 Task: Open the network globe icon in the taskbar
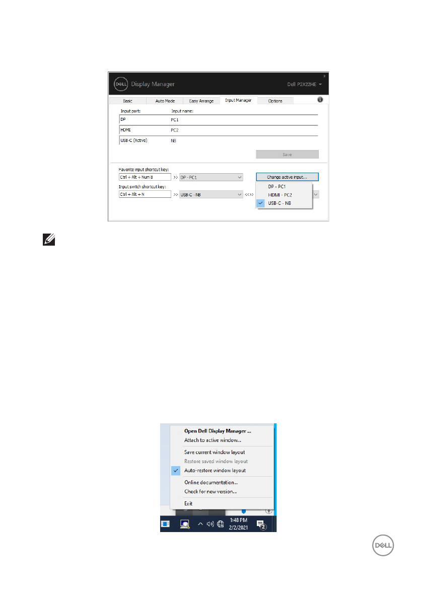tap(221, 524)
